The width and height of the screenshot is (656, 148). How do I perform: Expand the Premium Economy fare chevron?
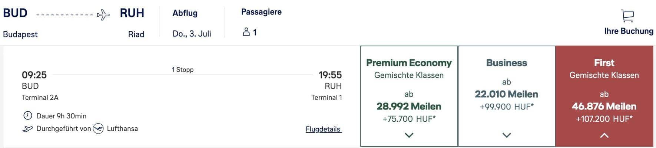point(409,135)
